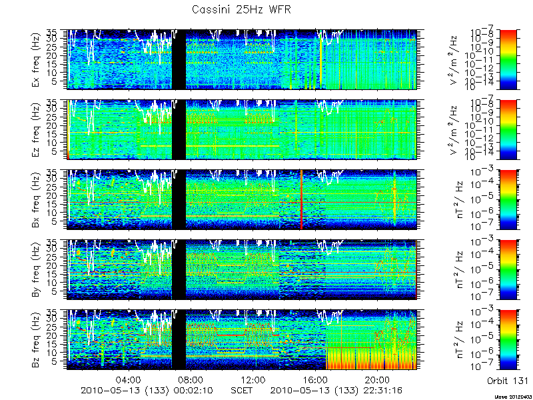This screenshot has height=400, width=533.
Task: Open the Ex frequency spectrogram panel
Action: tap(242, 59)
